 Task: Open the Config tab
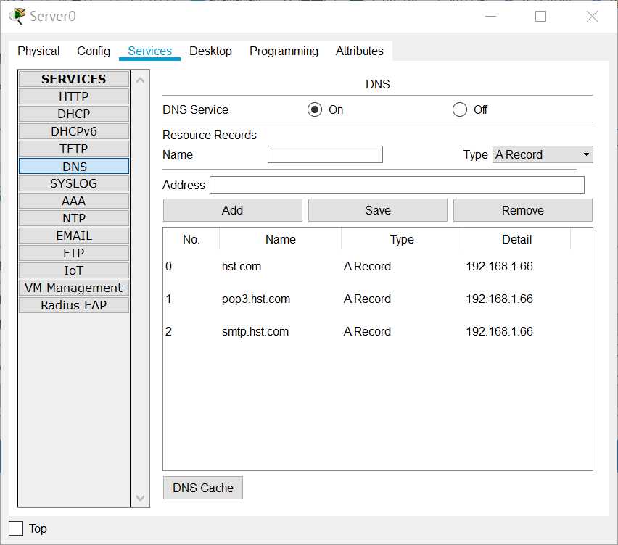94,51
